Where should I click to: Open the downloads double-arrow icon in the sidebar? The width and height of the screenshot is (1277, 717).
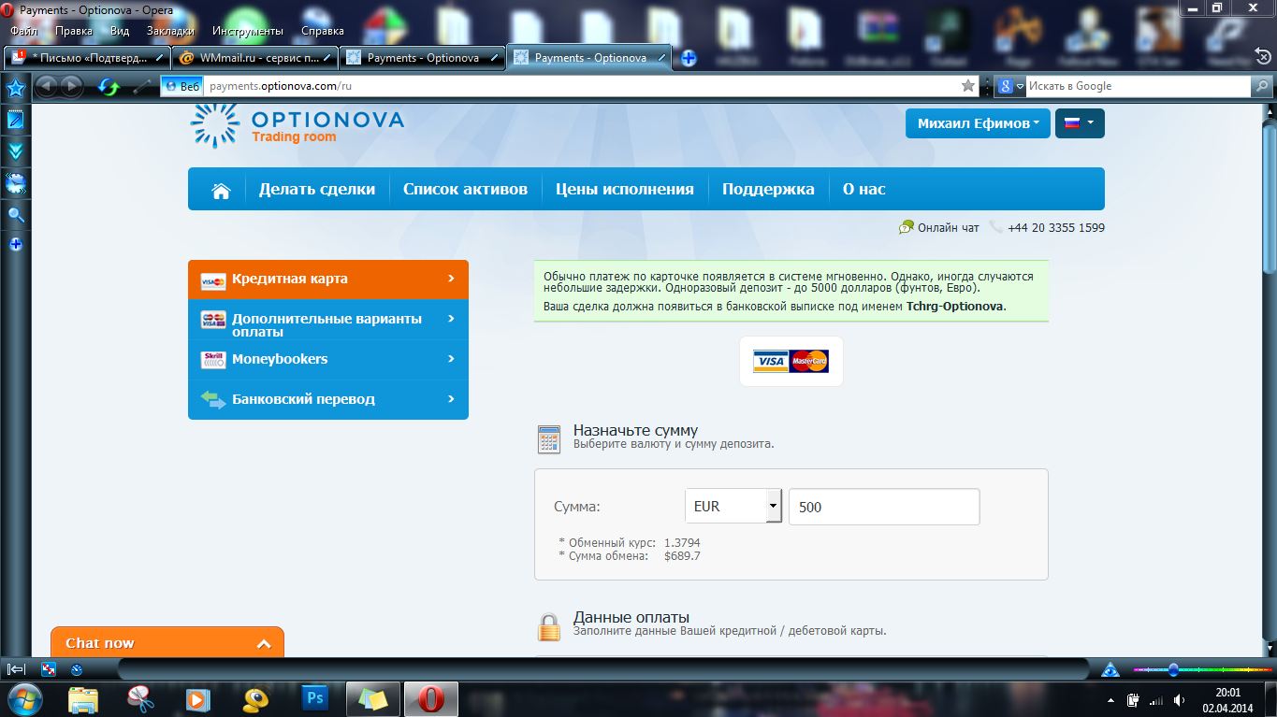tap(16, 151)
